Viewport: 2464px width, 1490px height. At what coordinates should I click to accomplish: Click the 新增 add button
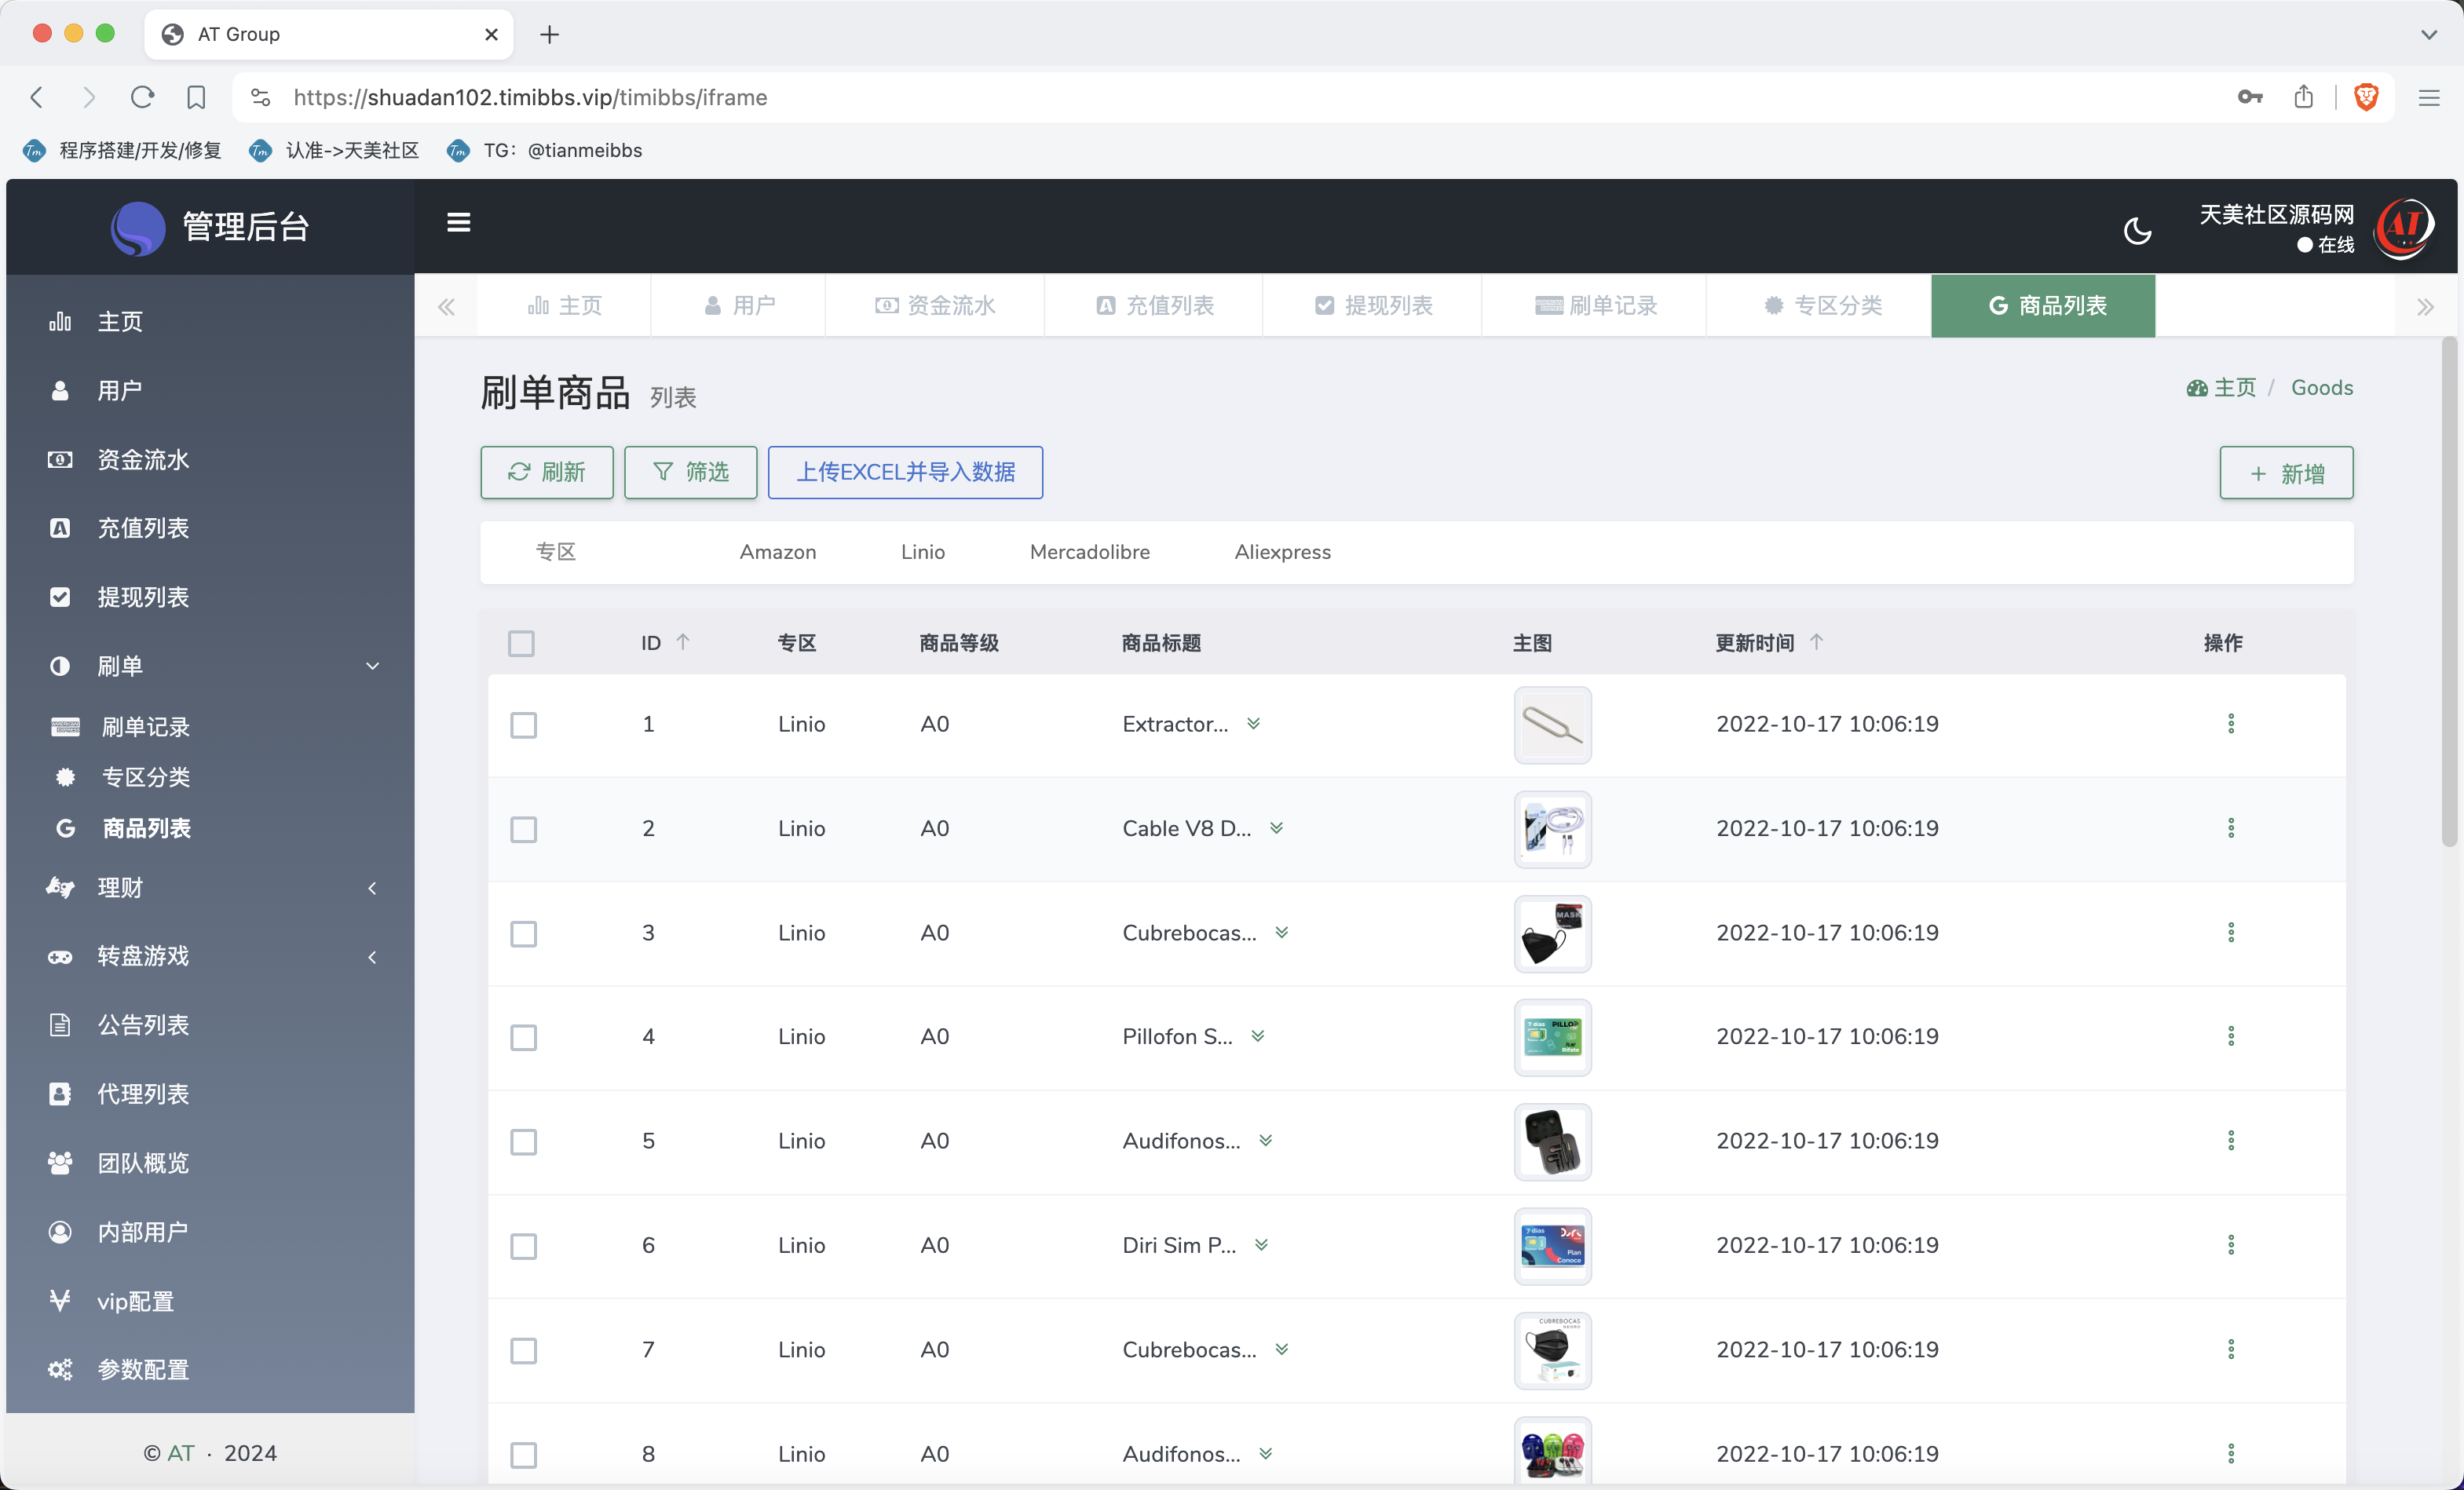coord(2286,473)
